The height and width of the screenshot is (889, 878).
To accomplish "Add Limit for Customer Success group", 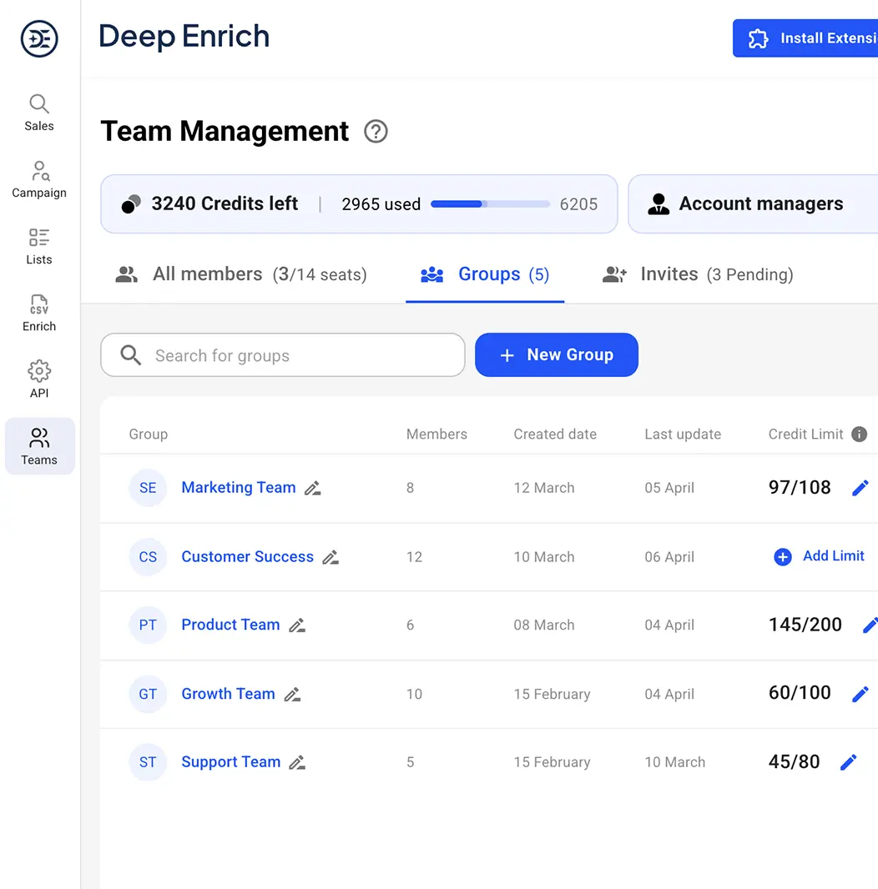I will point(819,556).
